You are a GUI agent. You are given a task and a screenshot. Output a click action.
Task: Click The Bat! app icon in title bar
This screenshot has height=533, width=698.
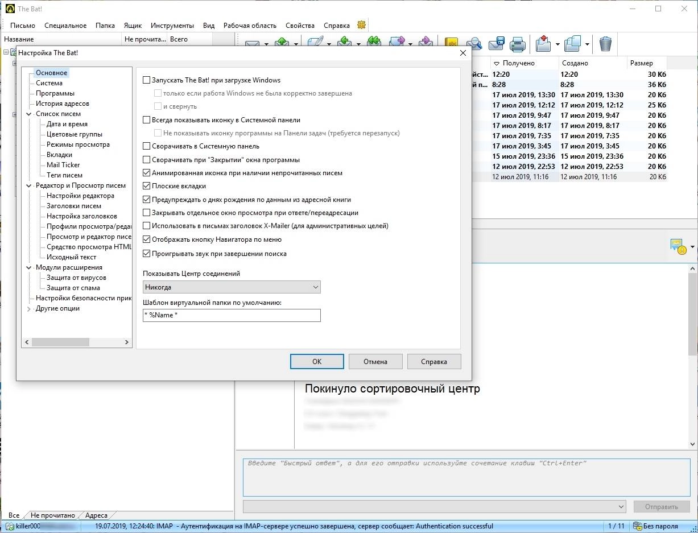point(9,9)
